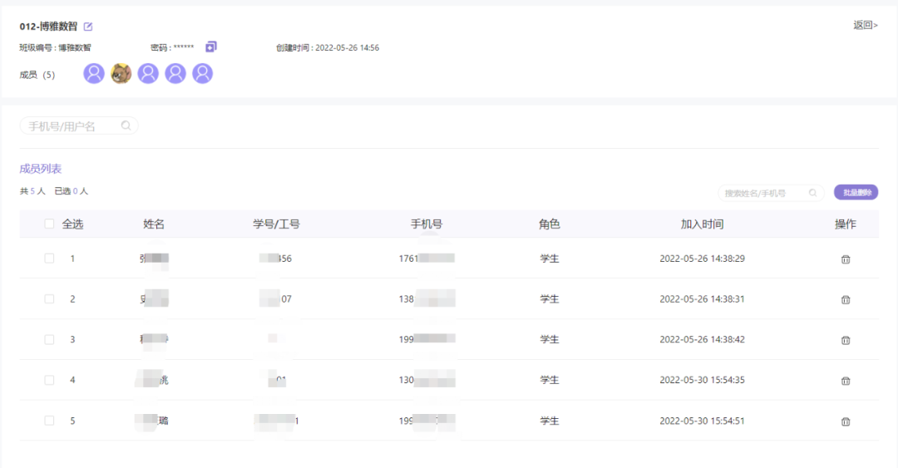
Task: Check the checkbox for row 3
Action: click(x=49, y=340)
